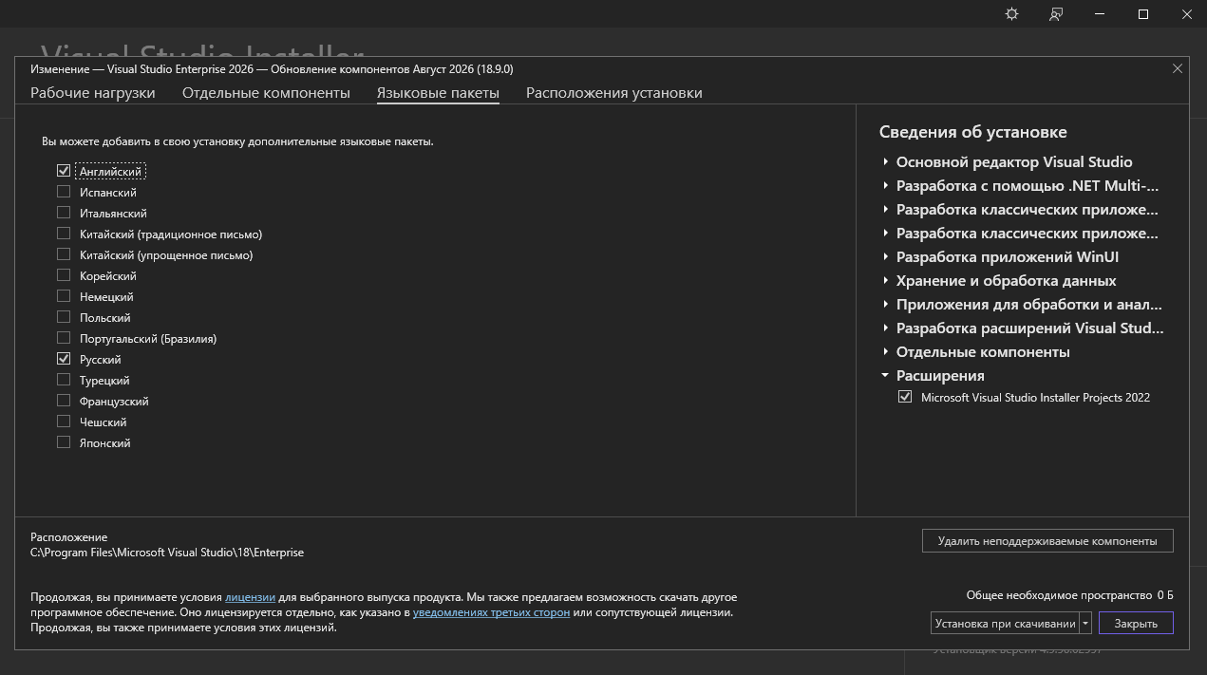
Task: Expand Разработка расширений Visual Stud… section
Action: click(885, 328)
